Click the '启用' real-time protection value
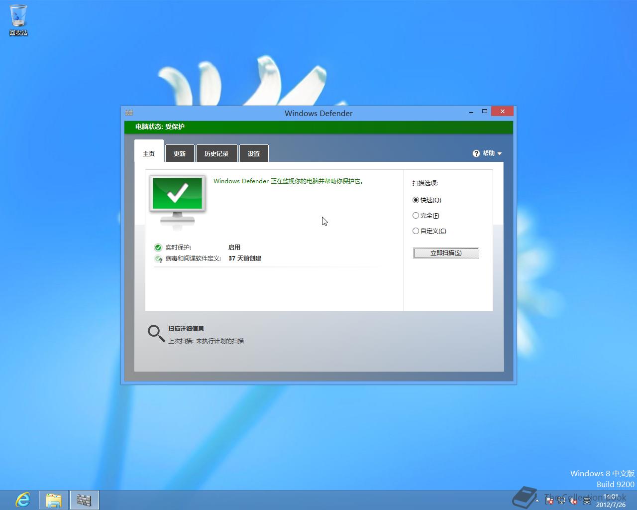Image resolution: width=637 pixels, height=510 pixels. pos(234,248)
